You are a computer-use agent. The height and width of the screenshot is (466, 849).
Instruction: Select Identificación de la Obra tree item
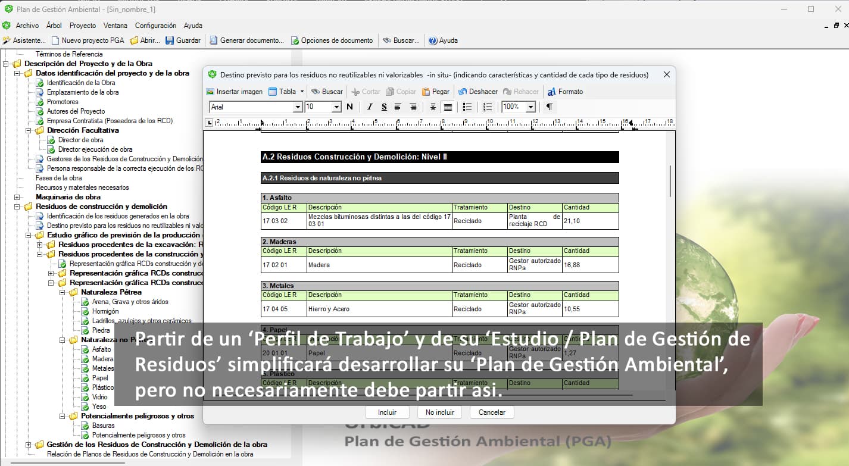click(81, 83)
